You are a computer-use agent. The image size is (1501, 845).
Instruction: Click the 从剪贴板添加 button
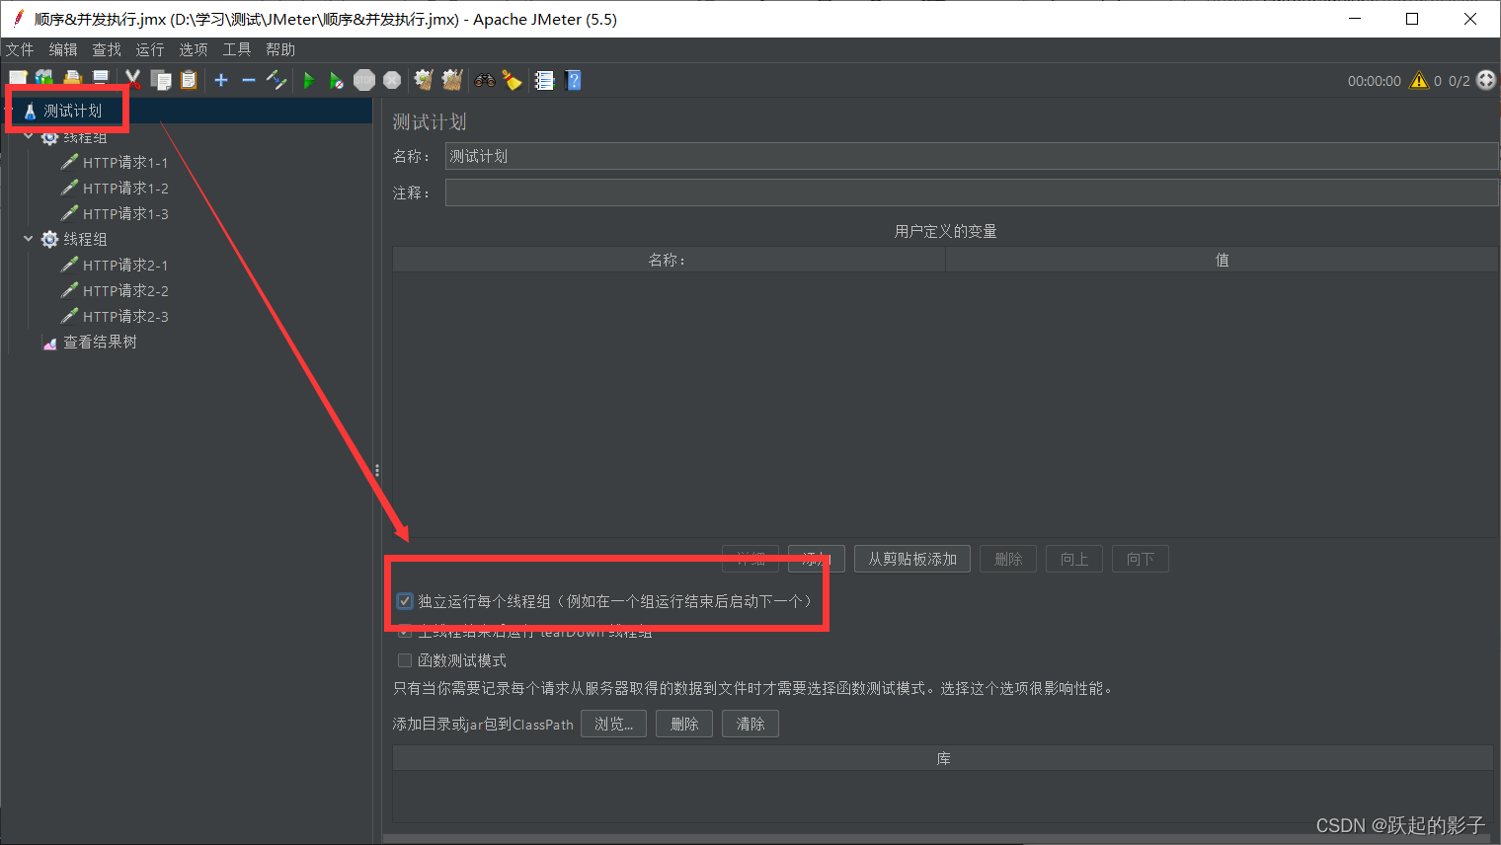coord(912,559)
